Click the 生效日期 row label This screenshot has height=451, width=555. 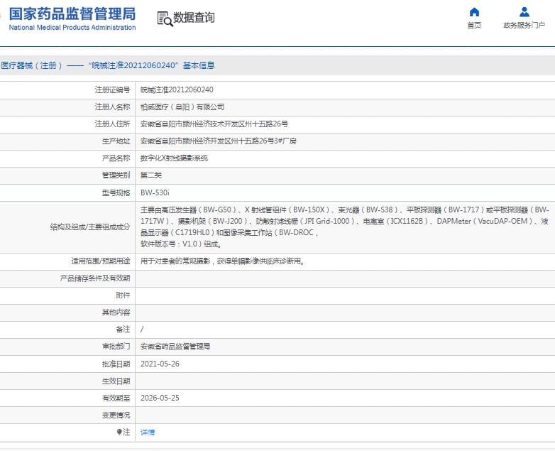pos(116,381)
